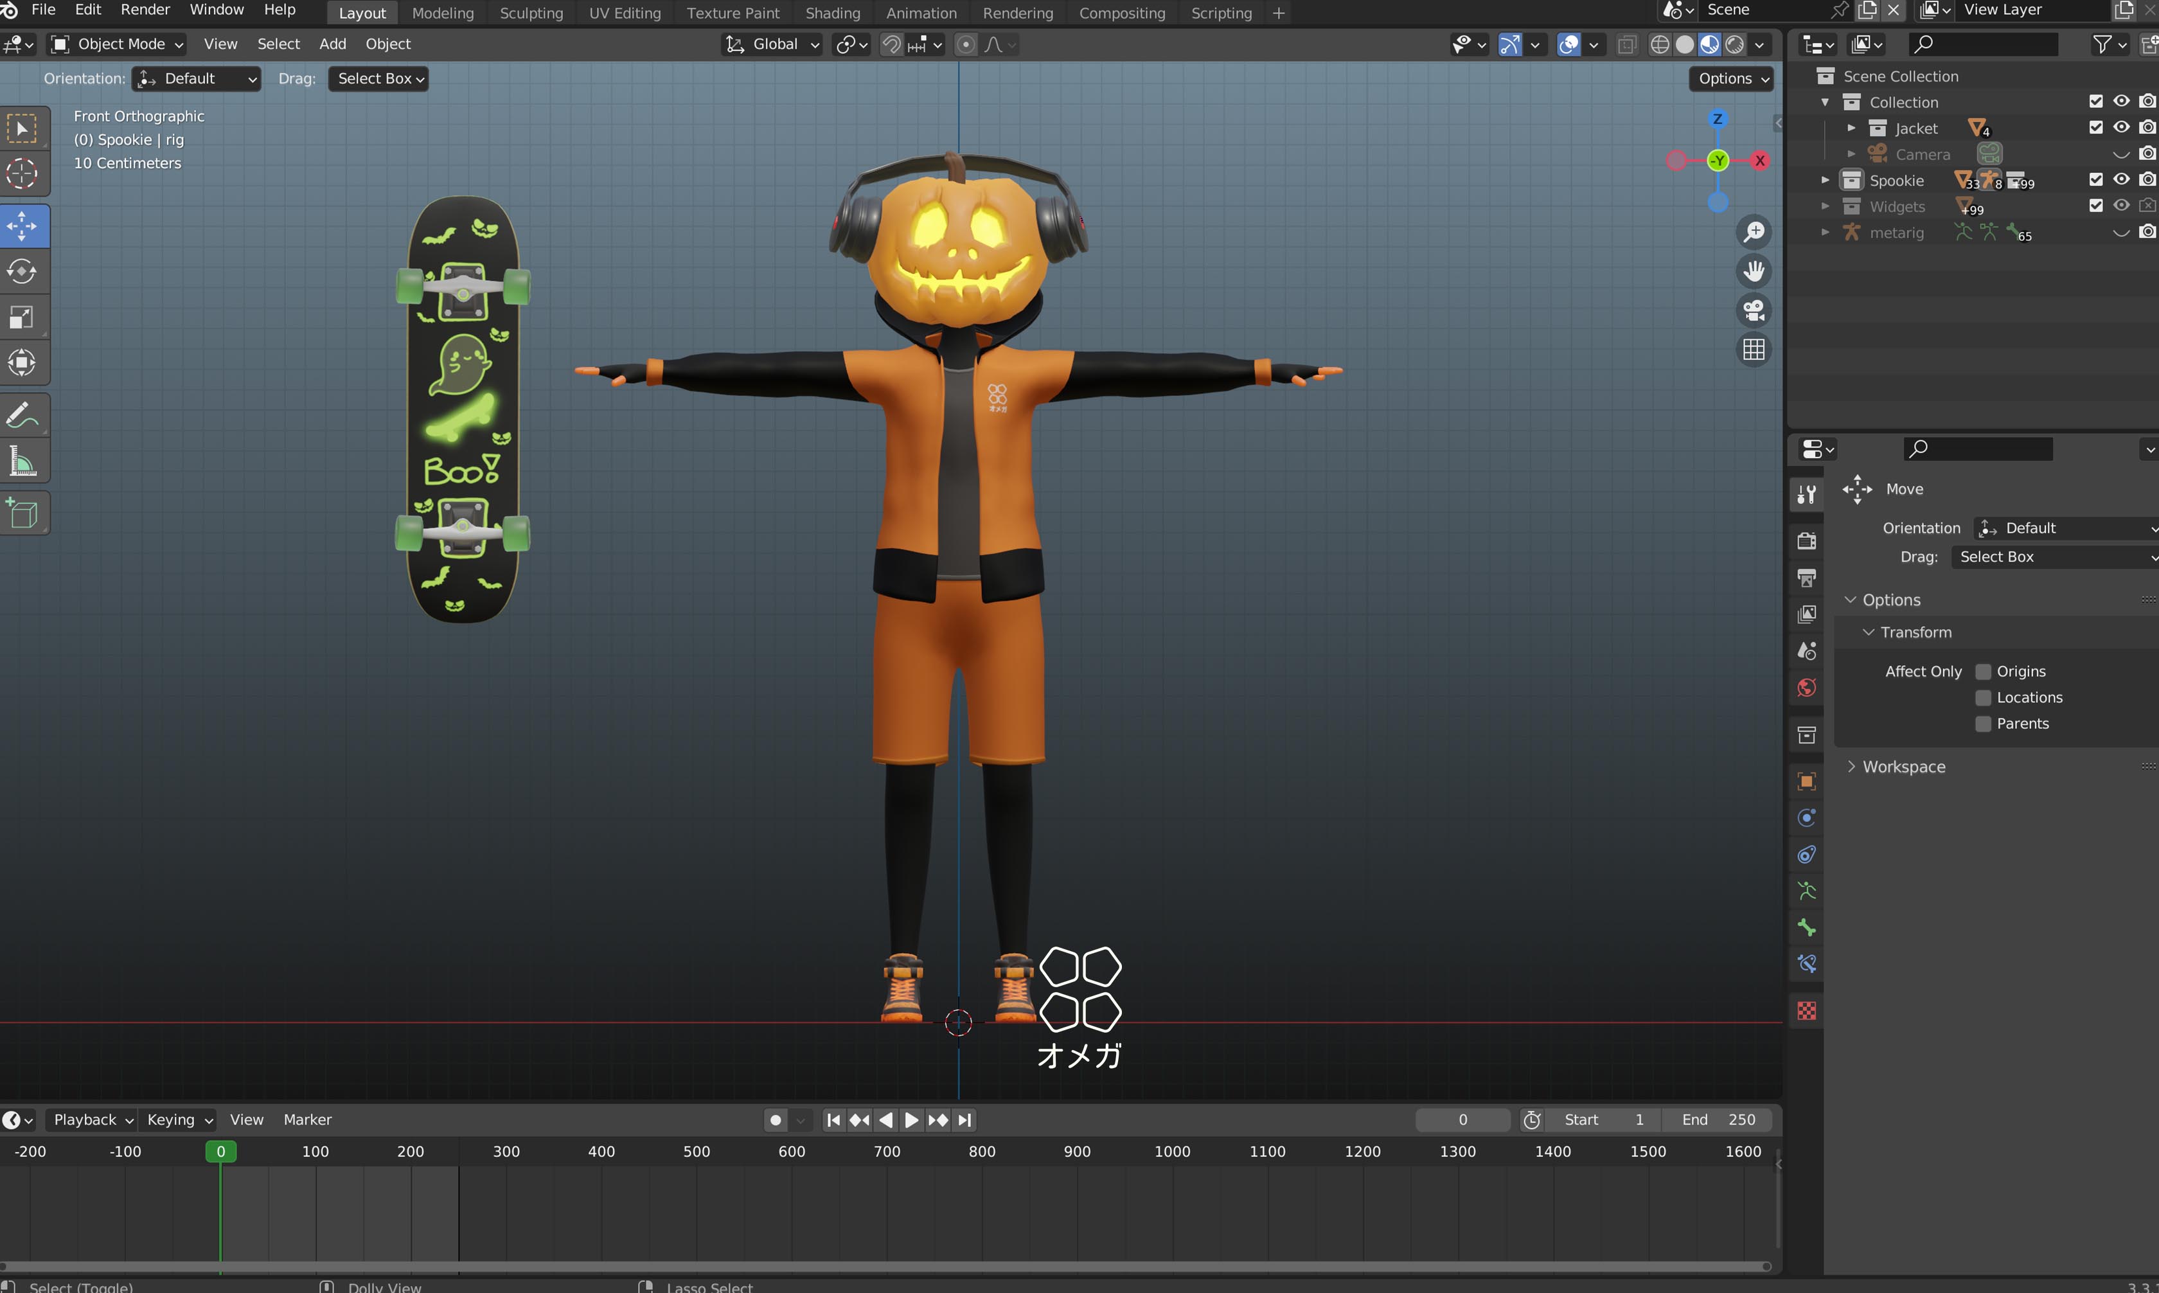Jump to the timeline start

pyautogui.click(x=833, y=1119)
